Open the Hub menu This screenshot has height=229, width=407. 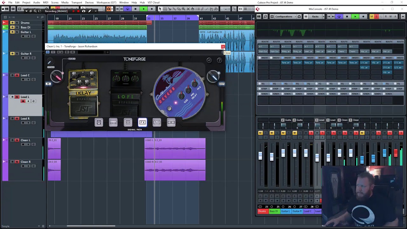click(x=142, y=3)
